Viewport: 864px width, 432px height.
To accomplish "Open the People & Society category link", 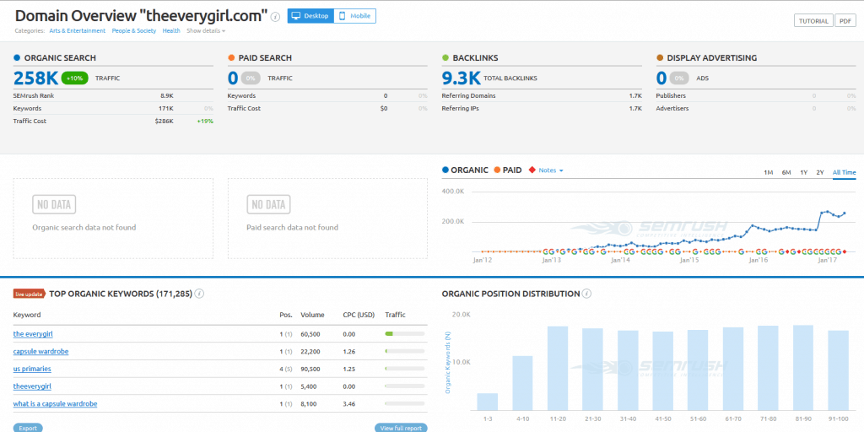I will (x=134, y=31).
